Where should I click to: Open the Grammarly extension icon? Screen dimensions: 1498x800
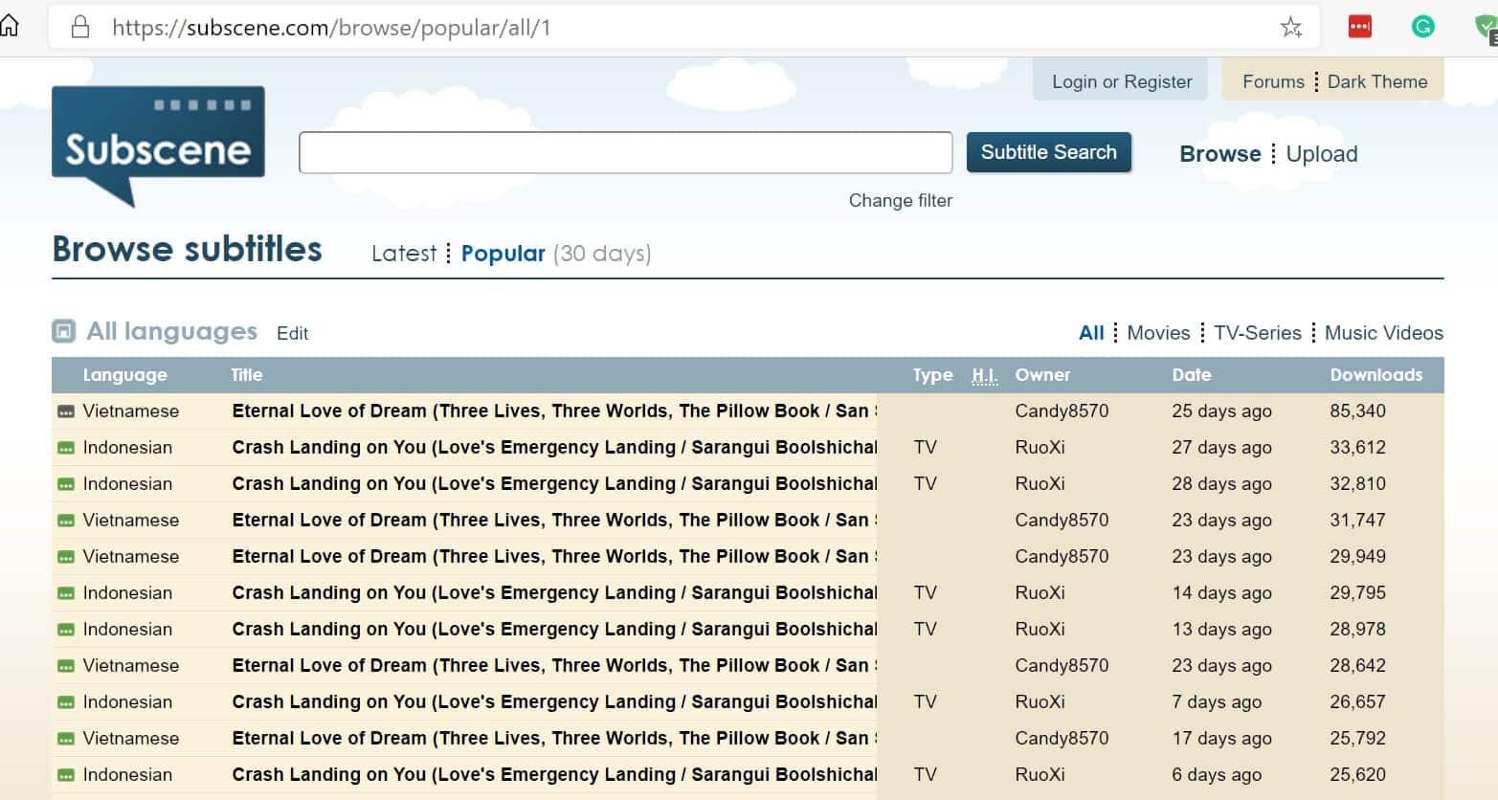pyautogui.click(x=1422, y=27)
